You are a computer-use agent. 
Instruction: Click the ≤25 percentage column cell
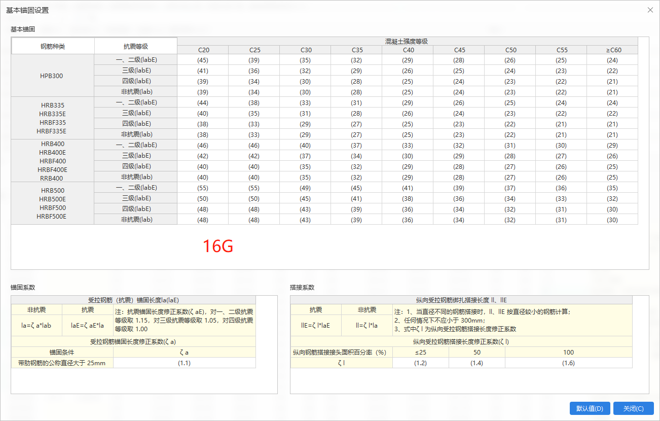coord(421,352)
